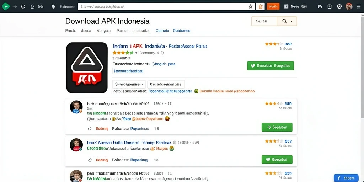Click the heart-eyes emoji ending the first review
This screenshot has width=364, height=182.
pyautogui.click(x=167, y=119)
